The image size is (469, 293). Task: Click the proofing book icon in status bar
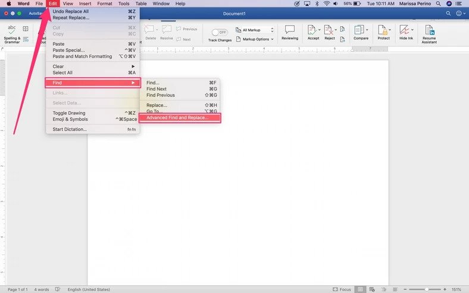[57, 289]
